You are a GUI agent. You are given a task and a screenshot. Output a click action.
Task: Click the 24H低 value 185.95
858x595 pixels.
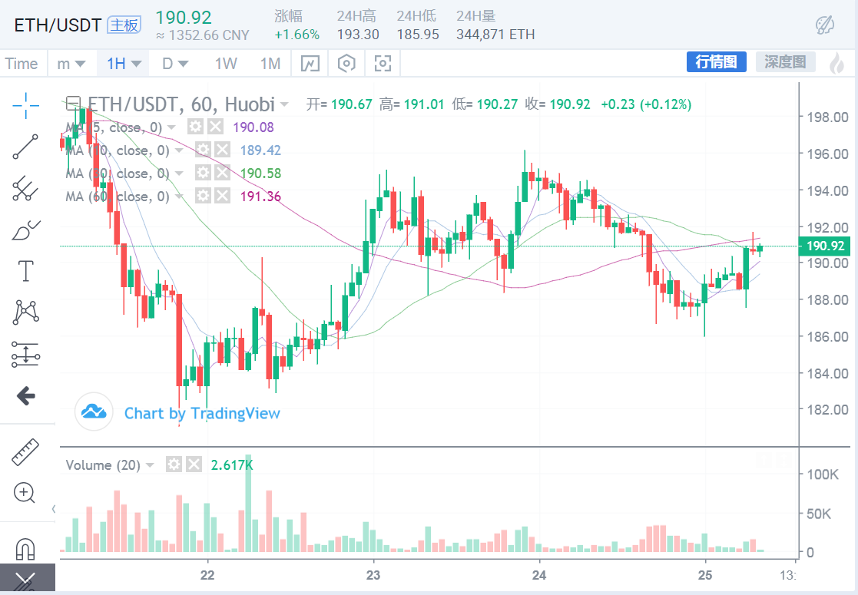[418, 35]
